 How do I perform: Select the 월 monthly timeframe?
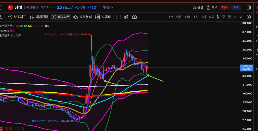pyautogui.click(x=229, y=17)
